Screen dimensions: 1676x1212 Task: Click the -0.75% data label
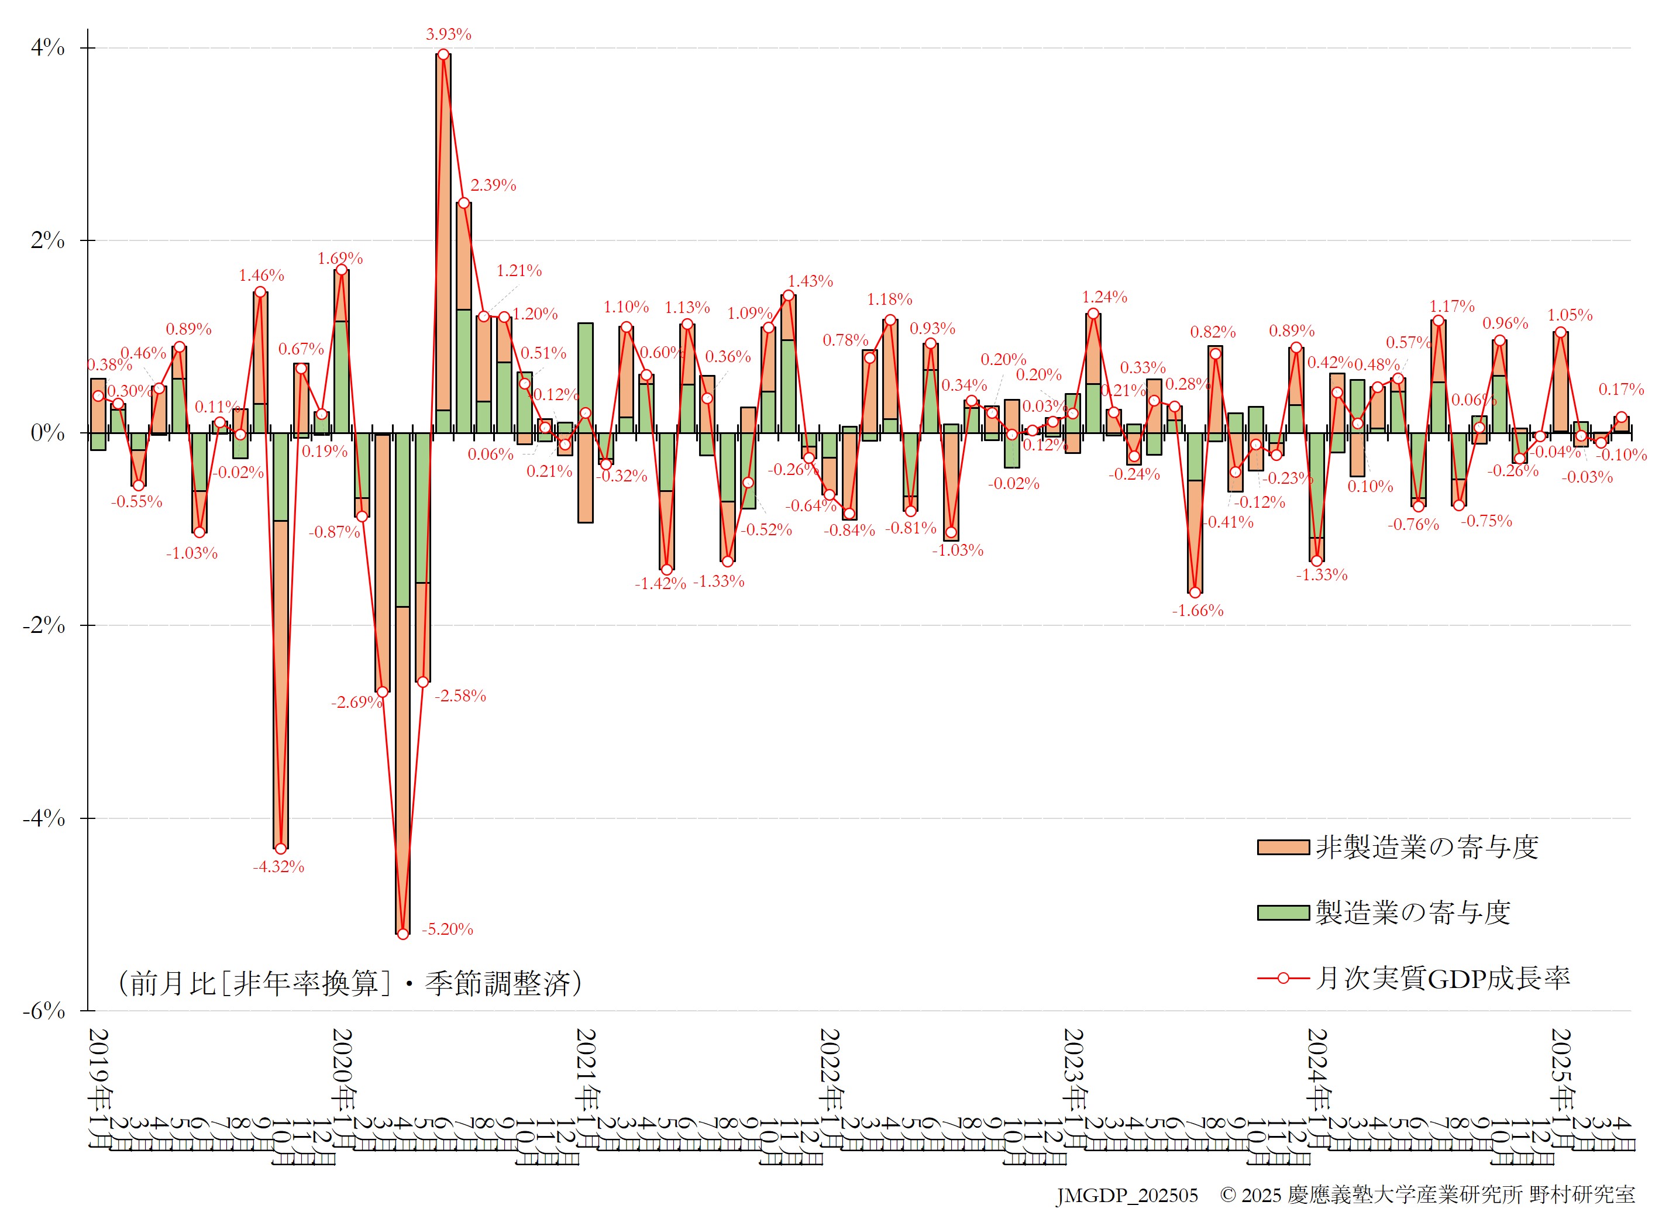(x=1487, y=521)
